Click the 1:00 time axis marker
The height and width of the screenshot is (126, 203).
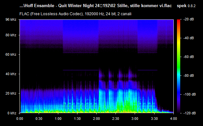(x=58, y=119)
